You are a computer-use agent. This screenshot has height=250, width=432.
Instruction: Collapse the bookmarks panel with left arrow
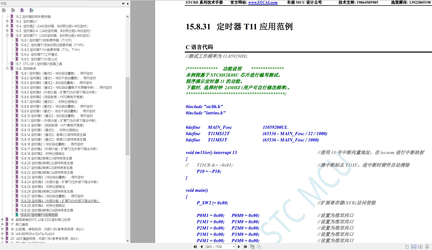pyautogui.click(x=127, y=4)
